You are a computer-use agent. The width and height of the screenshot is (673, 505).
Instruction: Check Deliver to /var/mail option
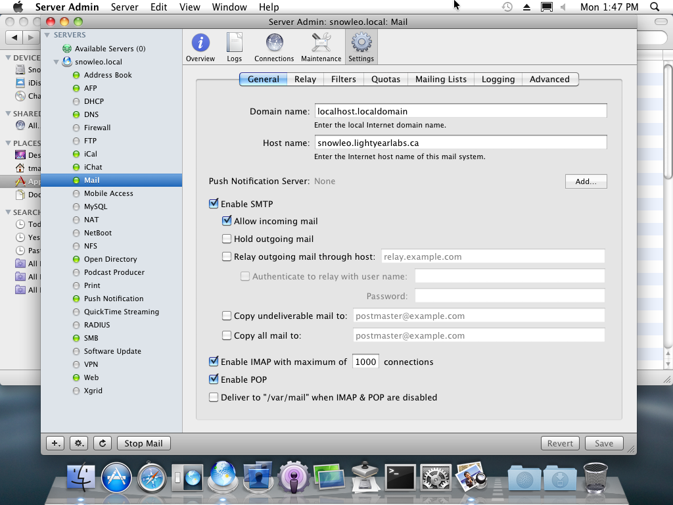214,397
